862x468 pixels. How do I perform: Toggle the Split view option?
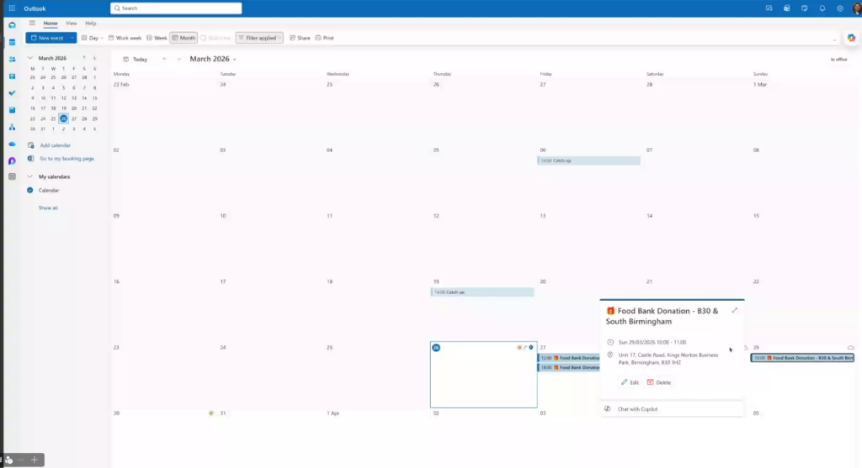tap(215, 38)
